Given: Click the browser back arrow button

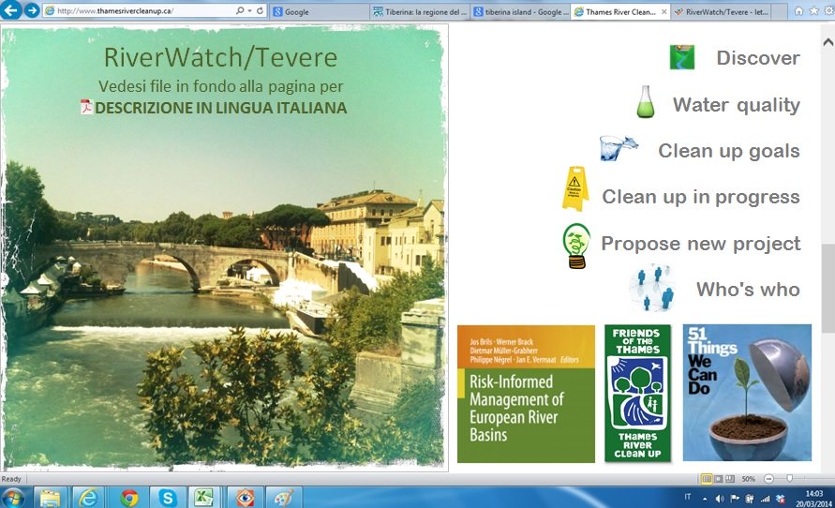Looking at the screenshot, I should (x=10, y=10).
